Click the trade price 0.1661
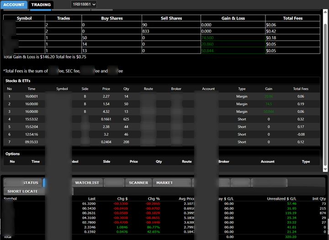The height and width of the screenshot is (240, 329). [x=106, y=119]
